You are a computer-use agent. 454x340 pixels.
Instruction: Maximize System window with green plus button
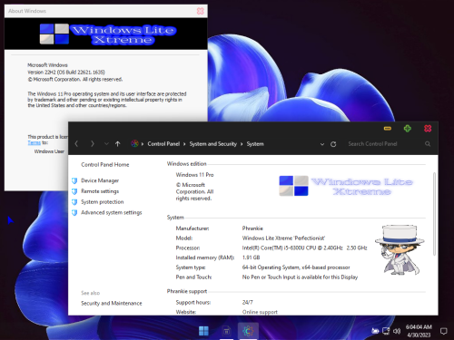[408, 129]
